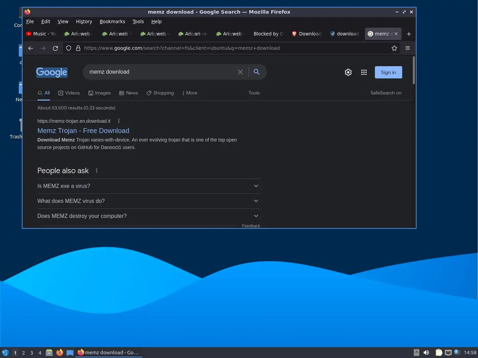This screenshot has height=358, width=478.
Task: Open the History menu
Action: click(84, 21)
